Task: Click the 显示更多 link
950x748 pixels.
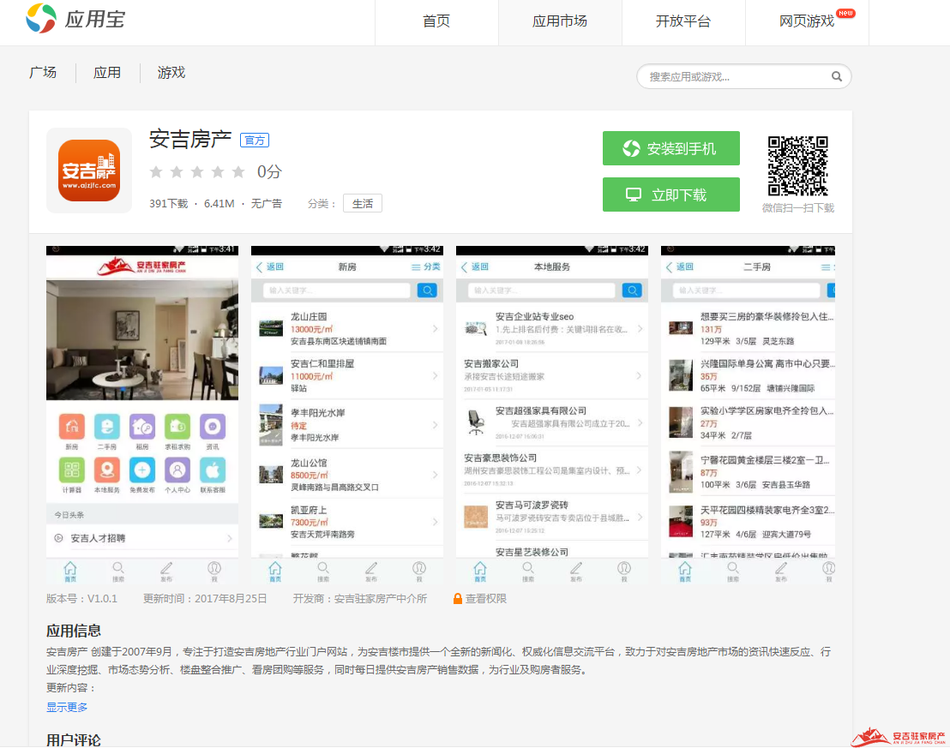Action: pos(67,708)
